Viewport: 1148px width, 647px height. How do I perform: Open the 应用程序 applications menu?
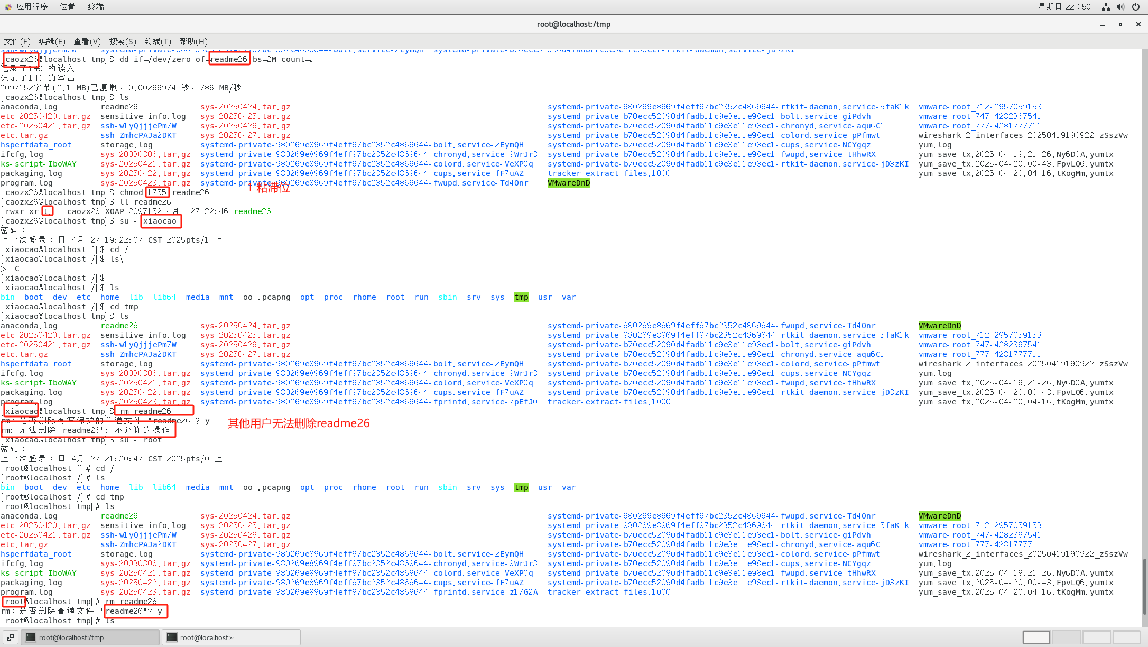tap(31, 6)
